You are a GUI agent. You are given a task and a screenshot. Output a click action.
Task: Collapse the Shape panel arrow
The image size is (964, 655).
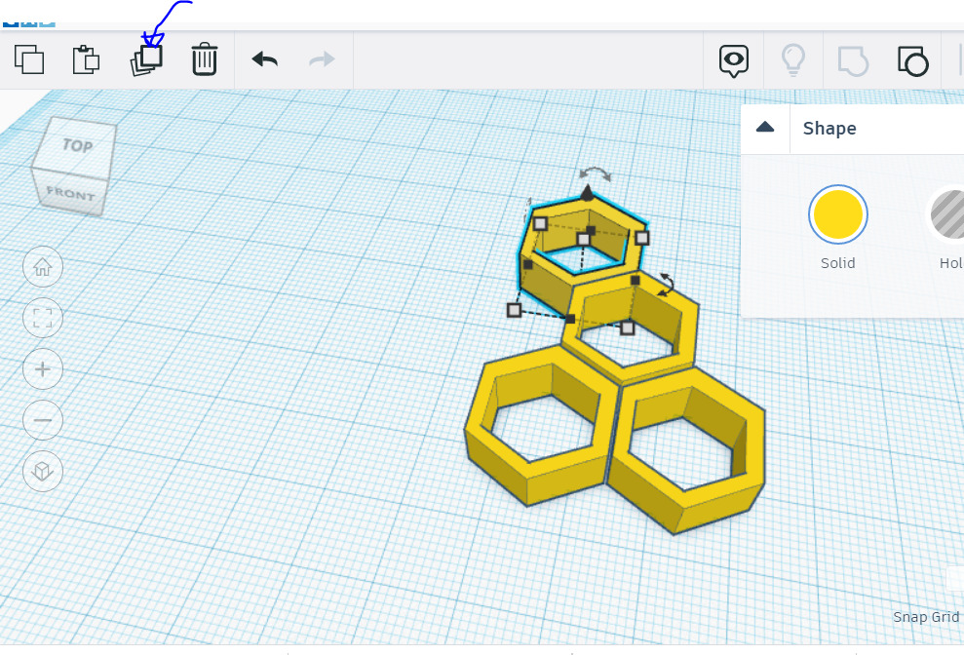(765, 128)
